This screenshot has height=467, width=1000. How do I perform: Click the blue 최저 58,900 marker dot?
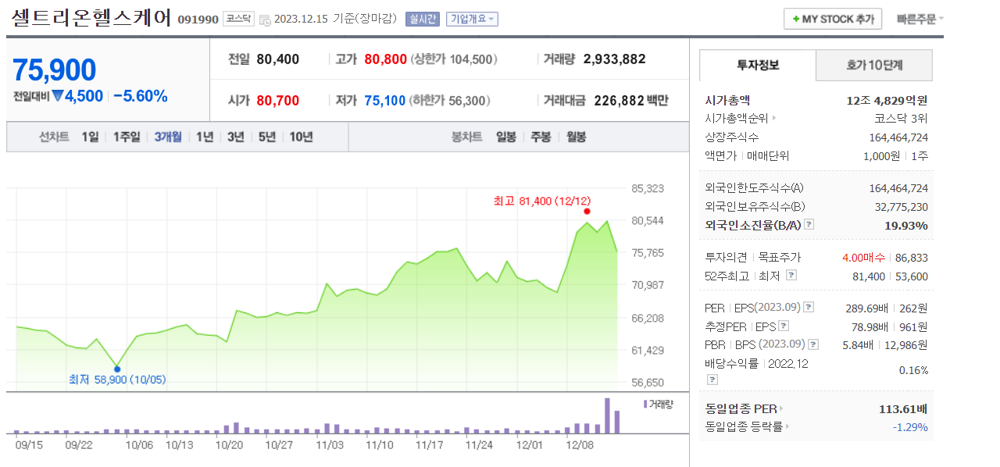coord(116,368)
